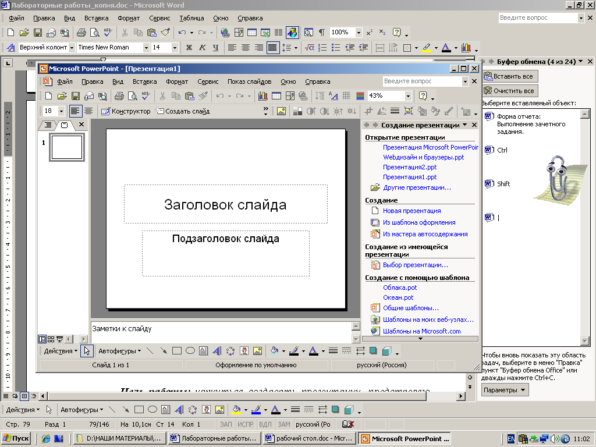
Task: Click 'Очистить все' button in clipboard pane
Action: click(x=510, y=91)
